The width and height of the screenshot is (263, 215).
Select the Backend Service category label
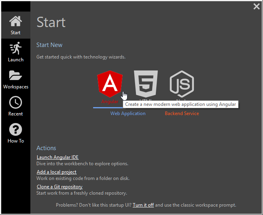tap(182, 113)
